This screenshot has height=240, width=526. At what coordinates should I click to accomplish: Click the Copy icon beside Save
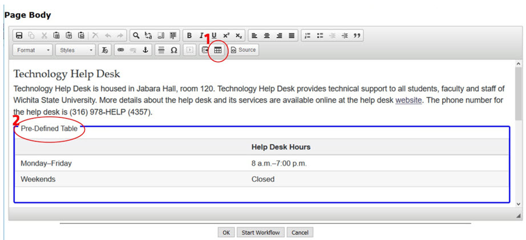(31, 35)
